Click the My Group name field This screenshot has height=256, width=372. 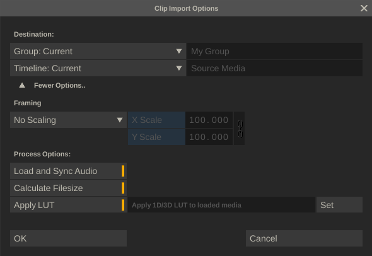tap(275, 51)
